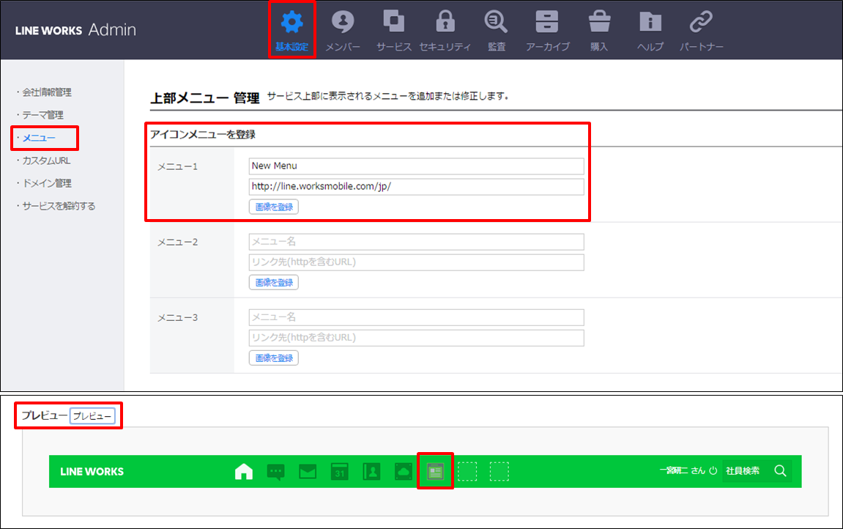
Task: Click the サービス icon in the top bar
Action: point(394,23)
